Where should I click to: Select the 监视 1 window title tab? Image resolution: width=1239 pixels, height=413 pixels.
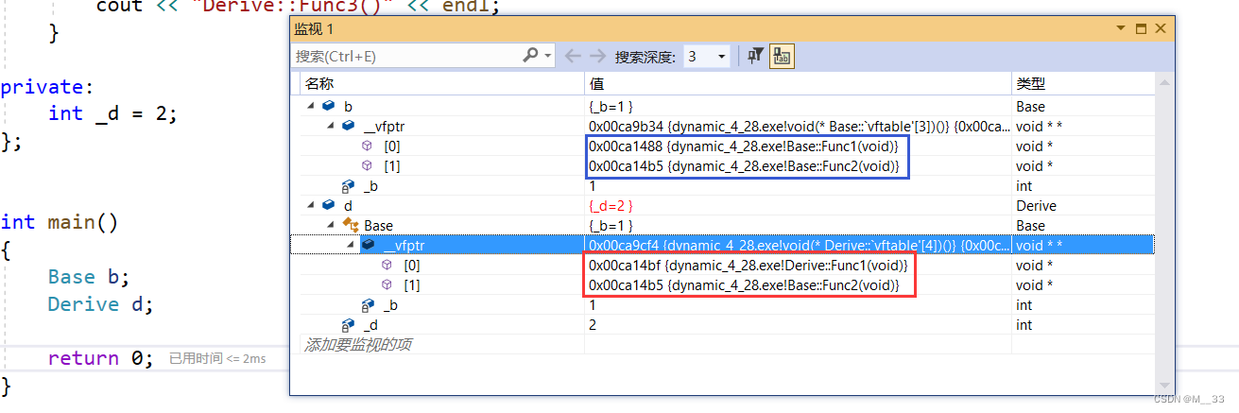click(315, 29)
